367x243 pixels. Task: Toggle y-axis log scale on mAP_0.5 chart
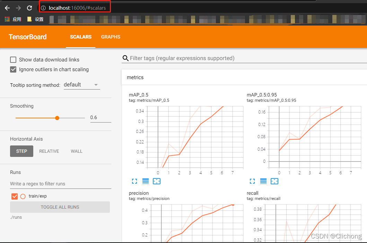point(146,181)
